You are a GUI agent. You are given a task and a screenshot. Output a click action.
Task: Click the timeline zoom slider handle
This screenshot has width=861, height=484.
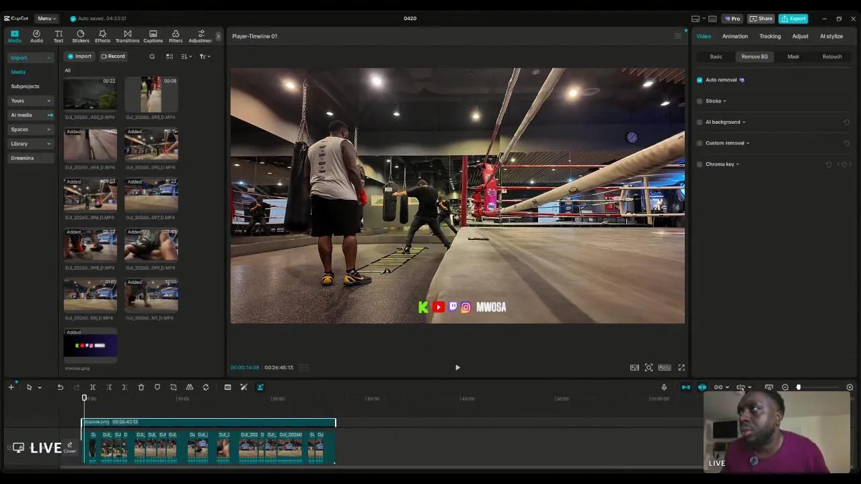(798, 387)
